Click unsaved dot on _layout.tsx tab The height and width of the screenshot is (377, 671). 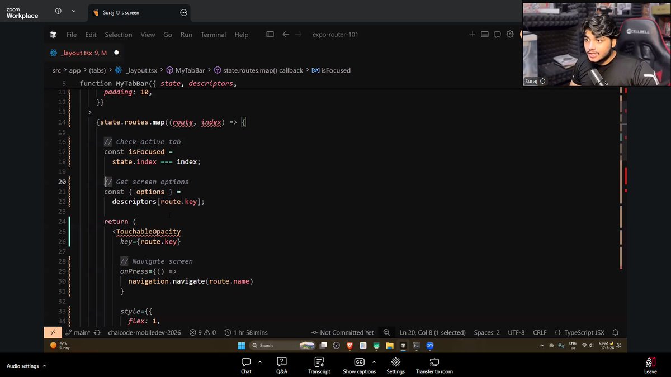[116, 53]
